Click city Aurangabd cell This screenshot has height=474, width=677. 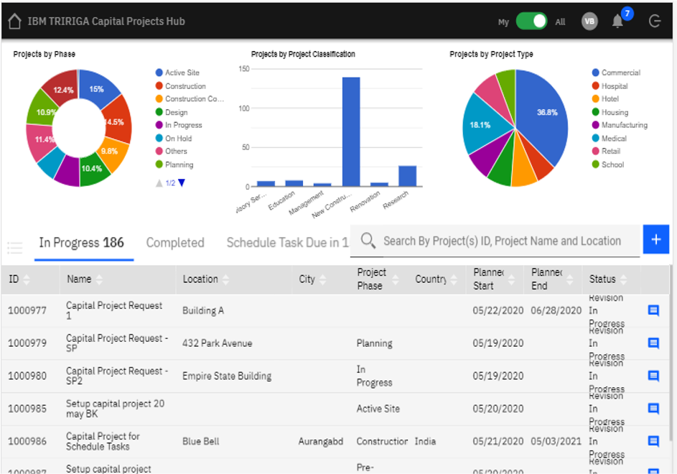pos(321,441)
